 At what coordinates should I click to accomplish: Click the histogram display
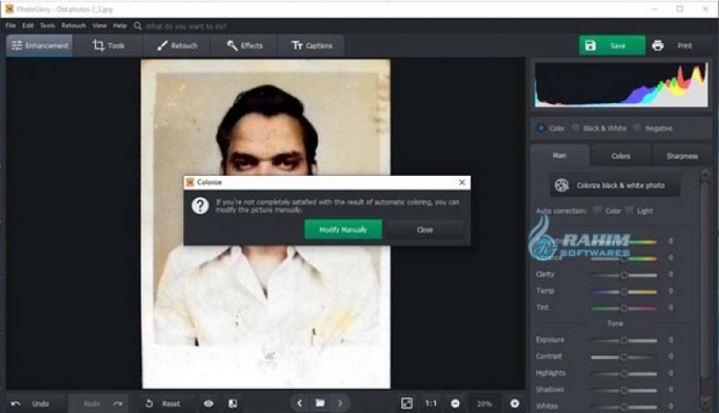pos(620,86)
